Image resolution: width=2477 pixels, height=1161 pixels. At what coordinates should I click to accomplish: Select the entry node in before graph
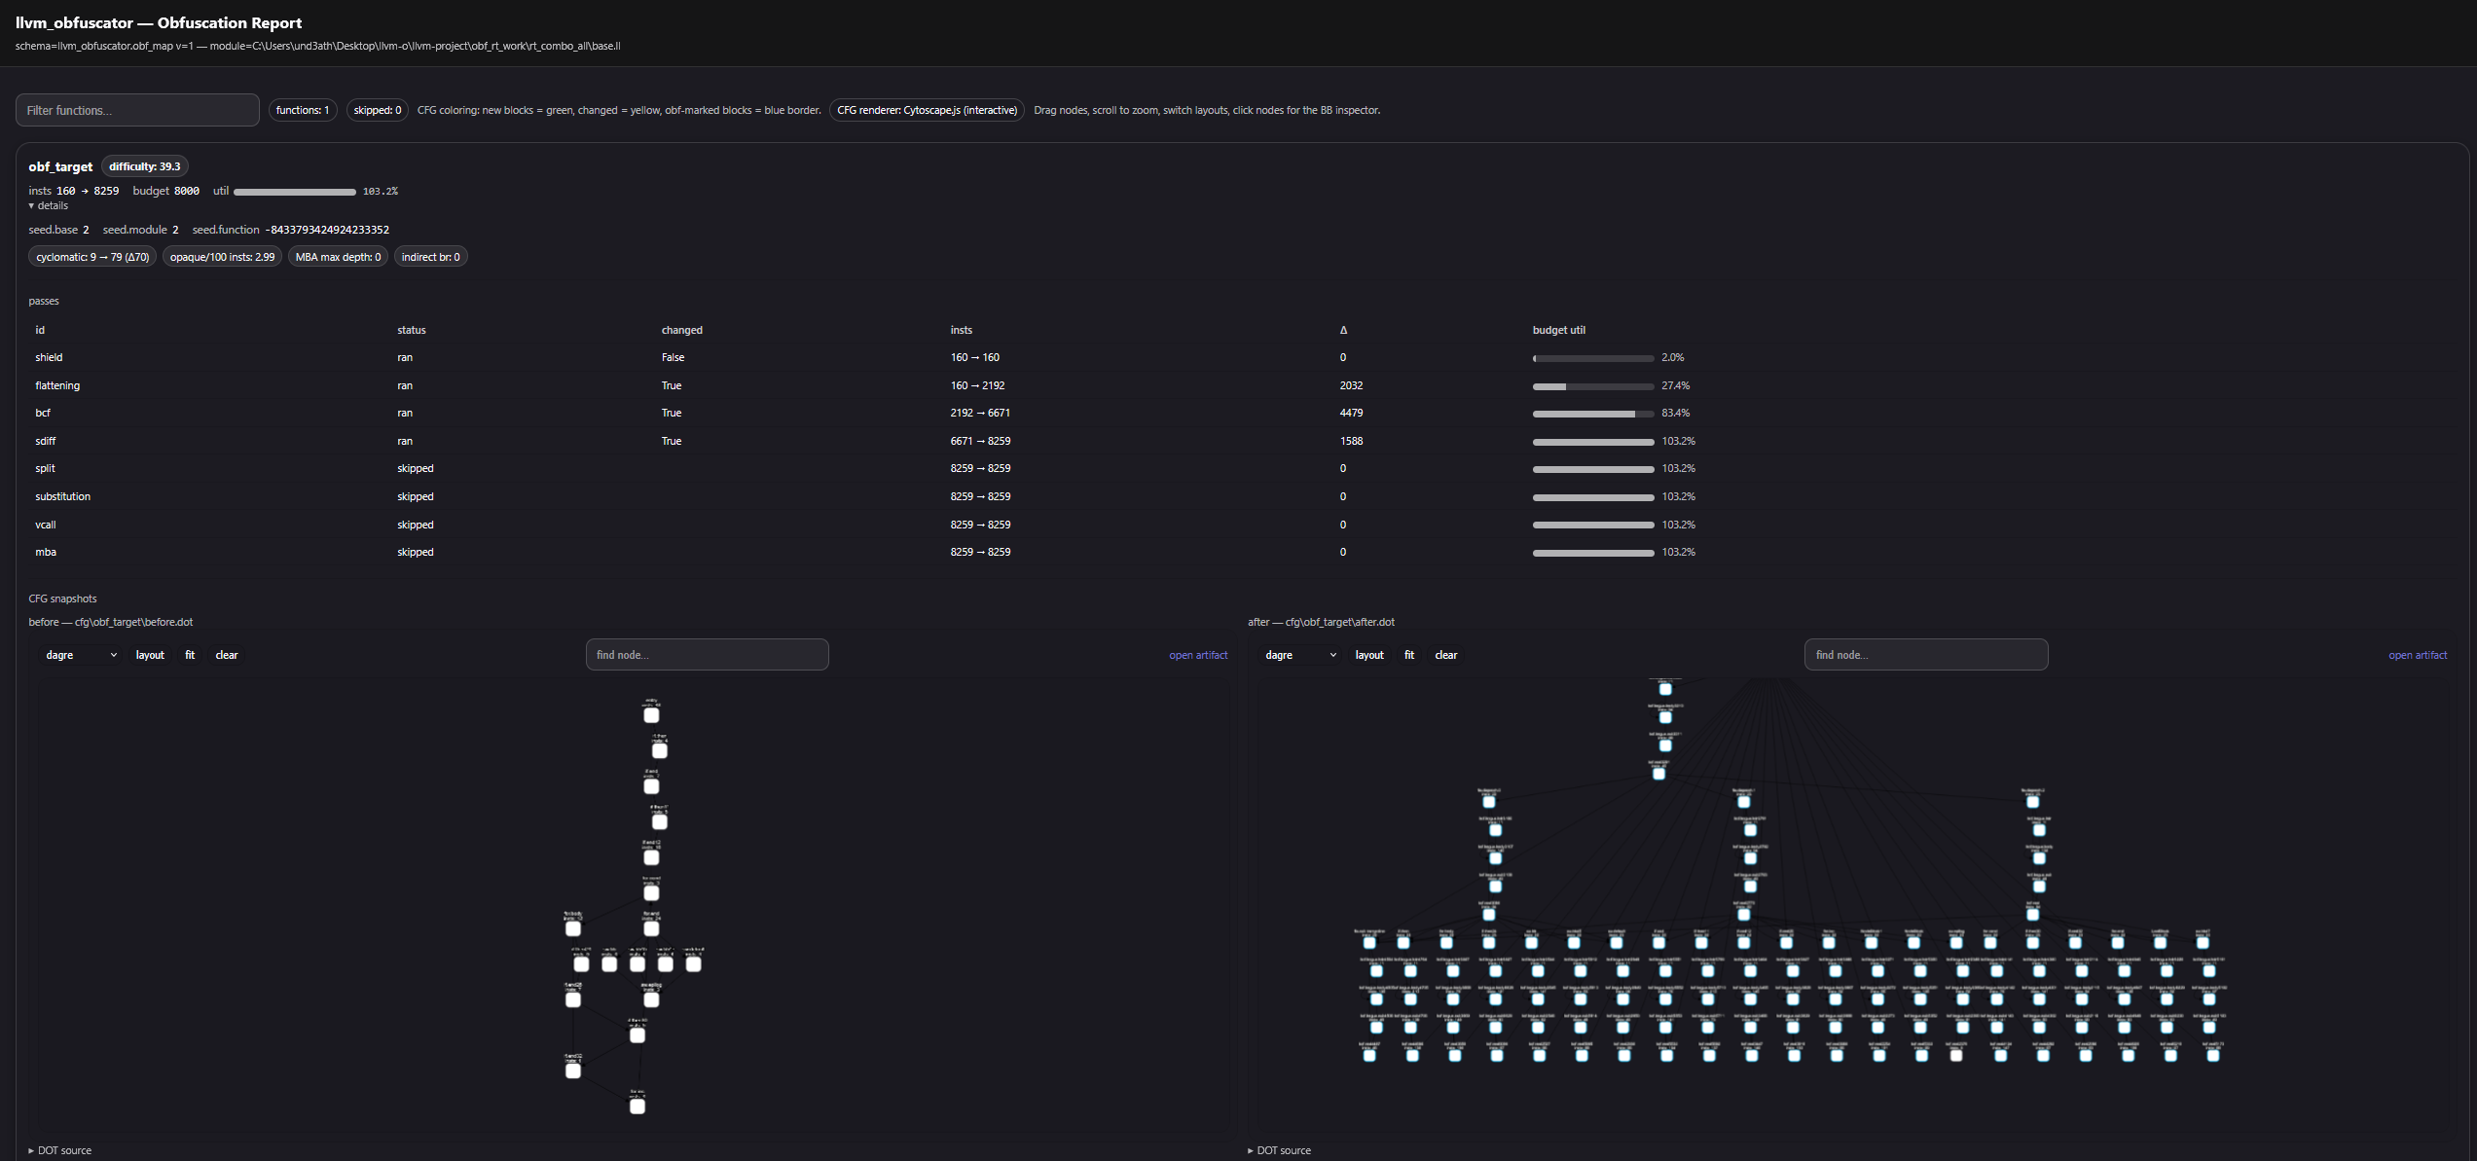[x=651, y=715]
